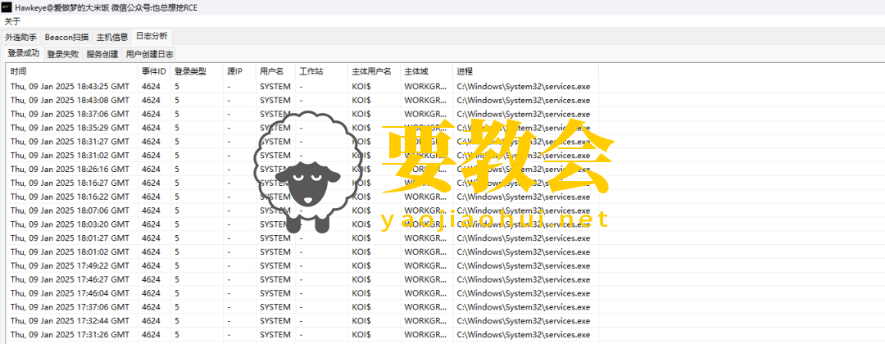Click services.exe path in the 18:07:06 row

(523, 210)
